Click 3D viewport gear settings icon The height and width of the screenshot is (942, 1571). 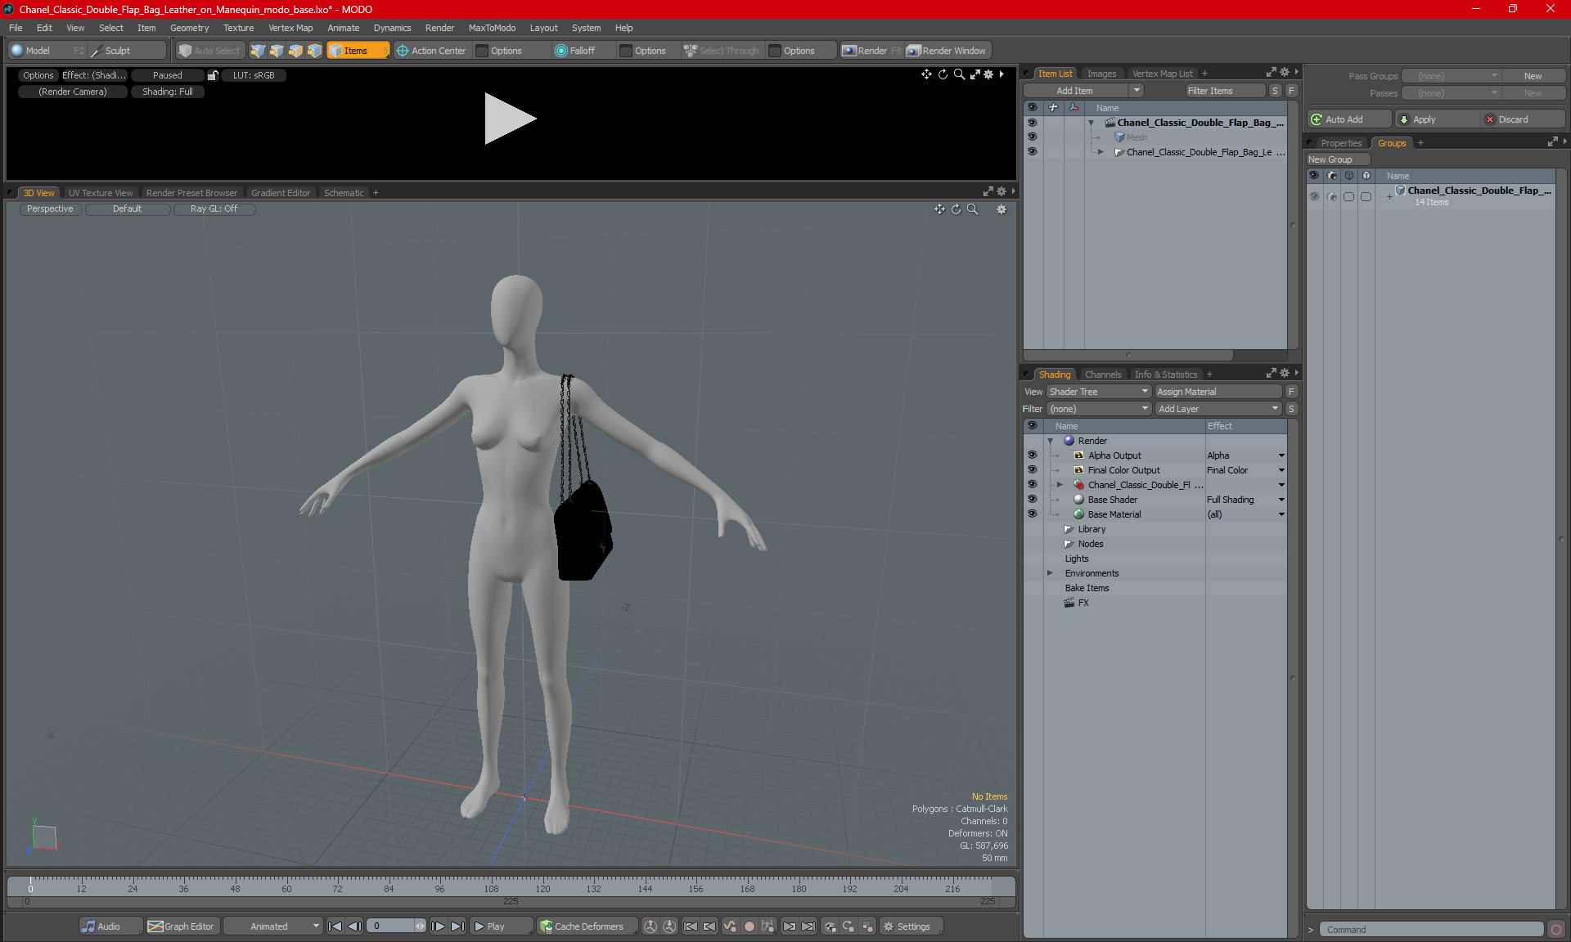pos(1001,209)
